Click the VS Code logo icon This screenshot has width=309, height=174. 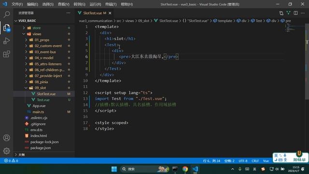click(5, 4)
